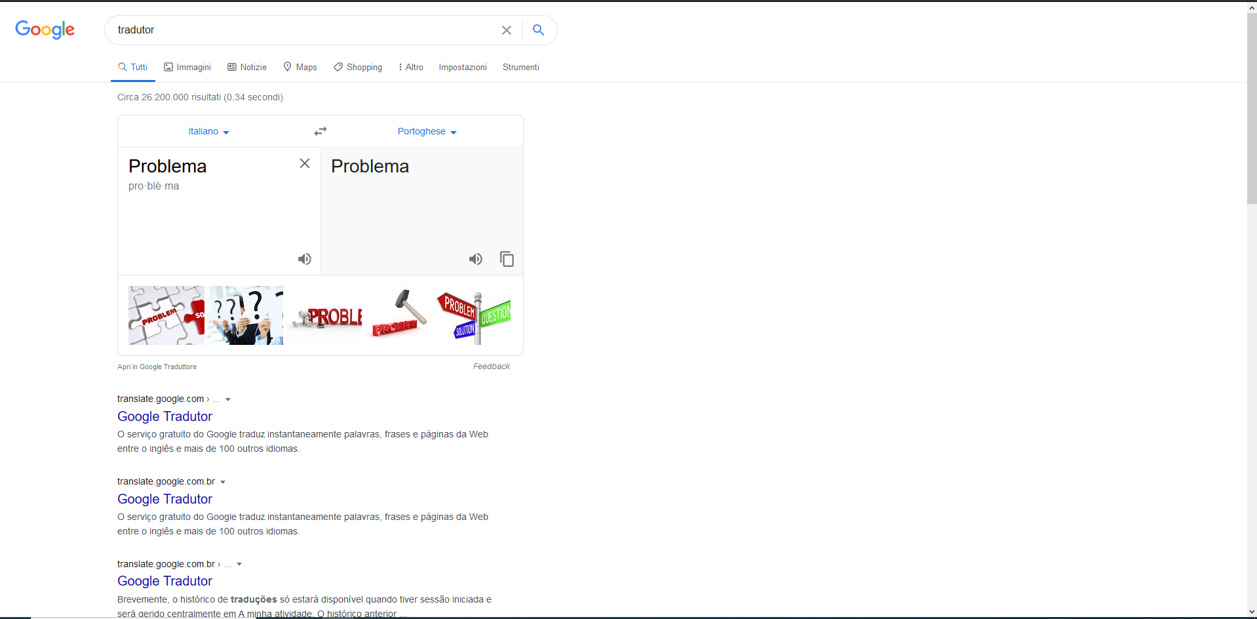Viewport: 1257px width, 619px height.
Task: Swap the translation languages
Action: (320, 131)
